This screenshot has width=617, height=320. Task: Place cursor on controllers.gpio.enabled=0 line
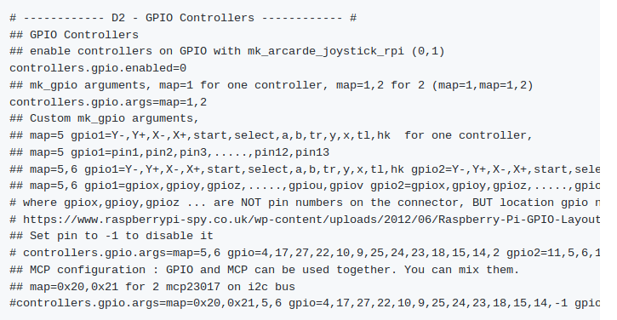98,68
